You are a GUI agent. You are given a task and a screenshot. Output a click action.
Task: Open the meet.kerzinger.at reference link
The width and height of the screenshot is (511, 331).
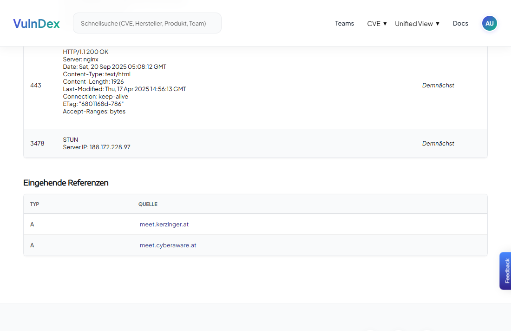click(164, 224)
